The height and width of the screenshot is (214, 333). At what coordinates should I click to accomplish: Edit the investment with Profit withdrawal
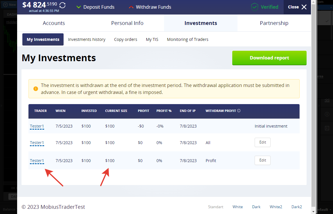[262, 160]
